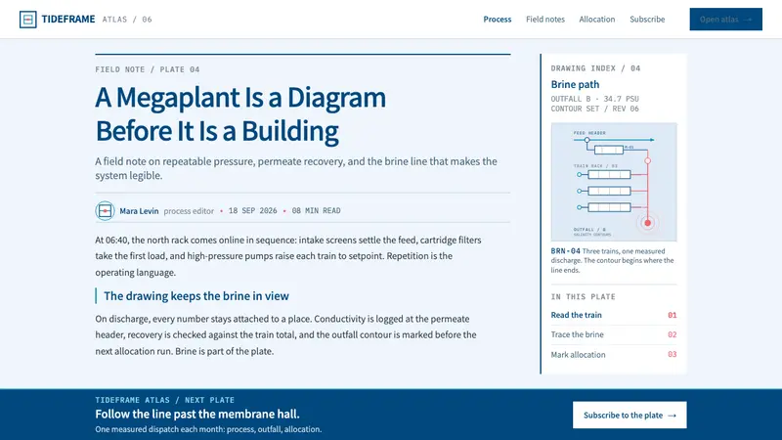Click the number 03 beside Mark allocation
The height and width of the screenshot is (440, 782).
[x=672, y=354]
